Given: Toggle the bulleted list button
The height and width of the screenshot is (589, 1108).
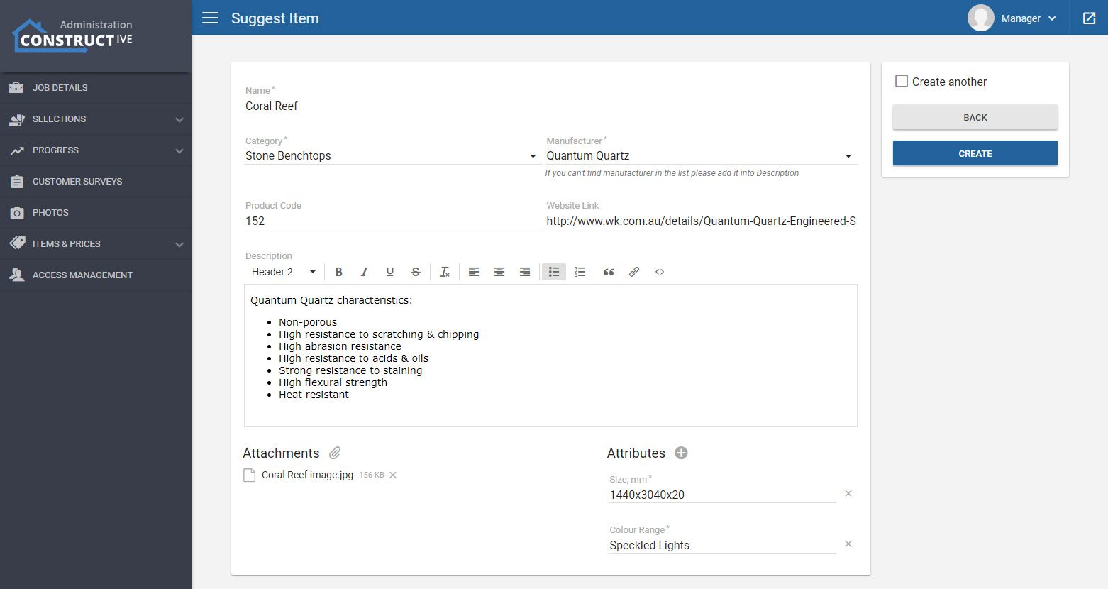Looking at the screenshot, I should coord(554,272).
